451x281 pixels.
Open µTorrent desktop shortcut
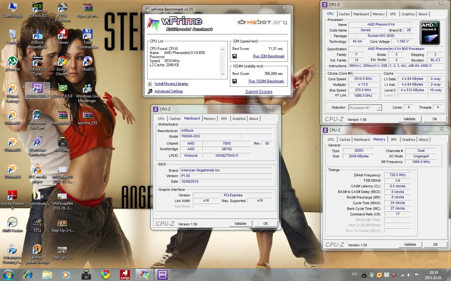click(12, 64)
